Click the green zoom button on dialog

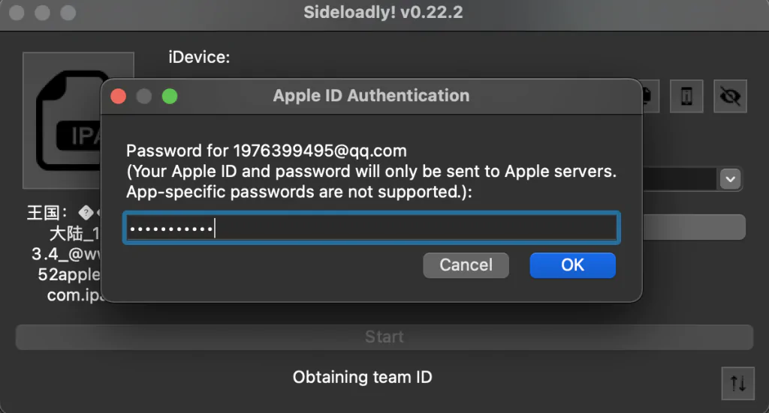(170, 96)
